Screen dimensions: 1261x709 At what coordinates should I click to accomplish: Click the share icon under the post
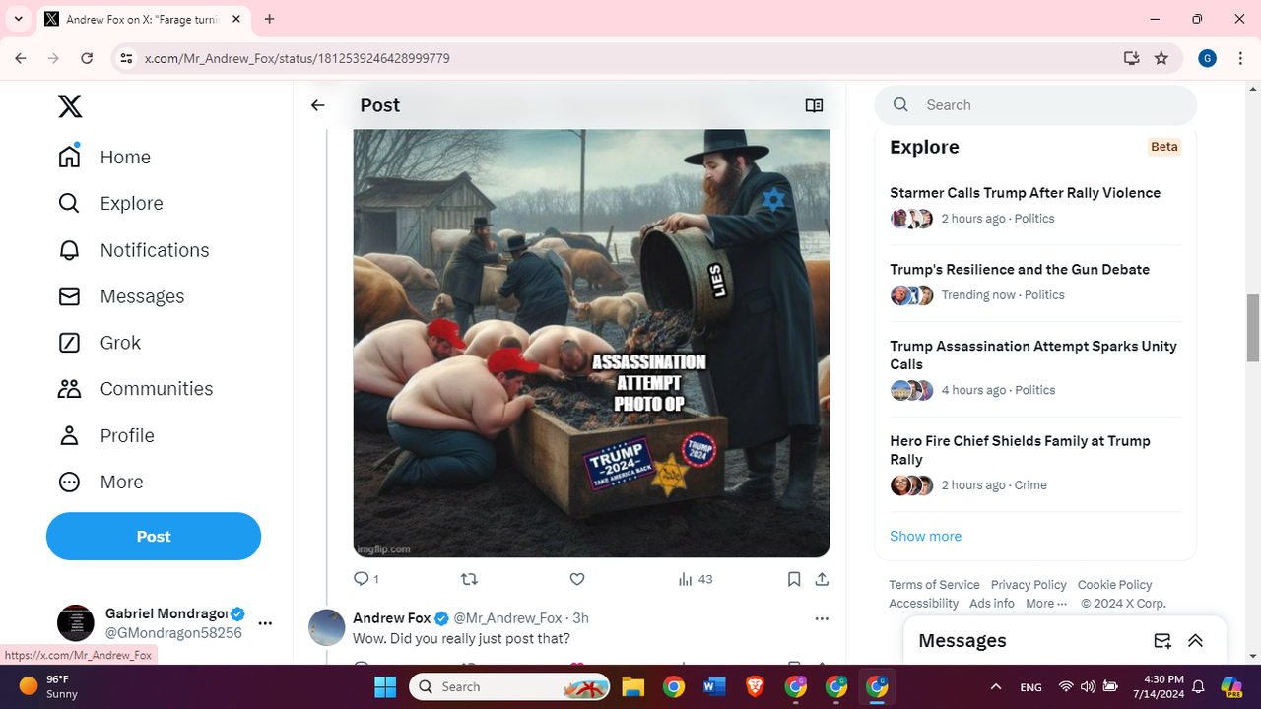[822, 579]
